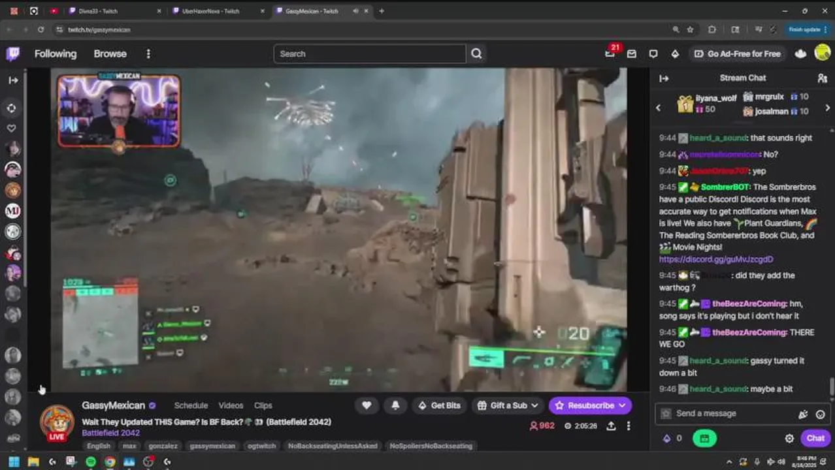
Task: Switch to the Divna33 - Twitch browser tab
Action: [x=114, y=11]
